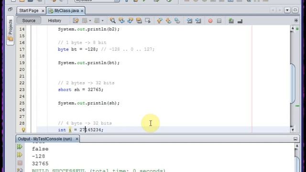Click the green mark in error stripe
Screen dimensions: 306x172
[297, 106]
